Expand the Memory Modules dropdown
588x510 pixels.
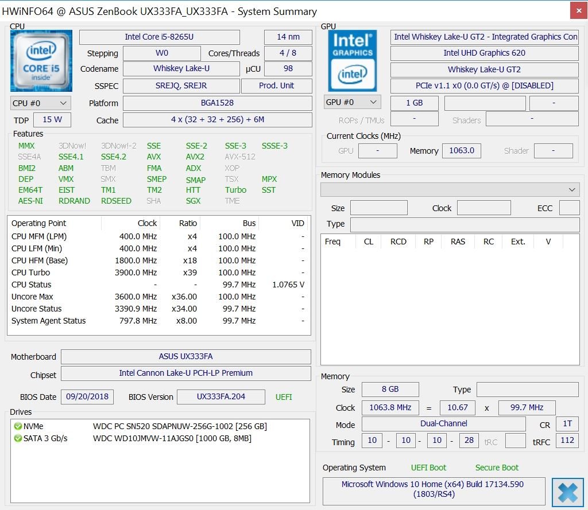450,190
